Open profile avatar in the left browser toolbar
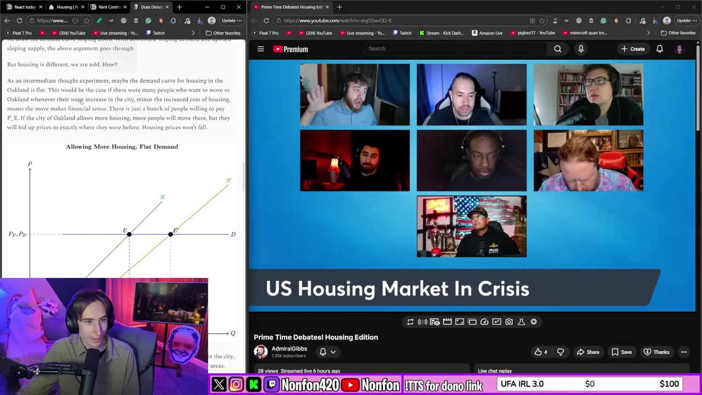This screenshot has height=395, width=702. 212,21
